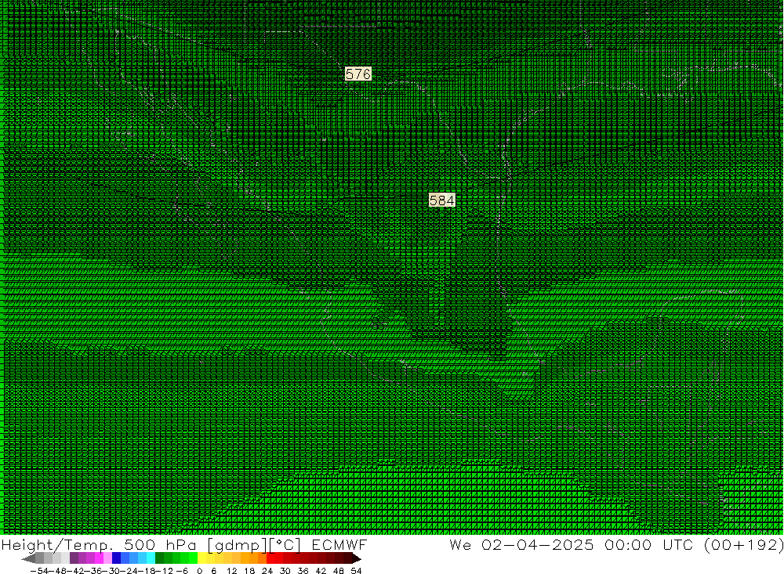784x574 pixels.
Task: Click the 12 legend scale value
Action: [231, 571]
